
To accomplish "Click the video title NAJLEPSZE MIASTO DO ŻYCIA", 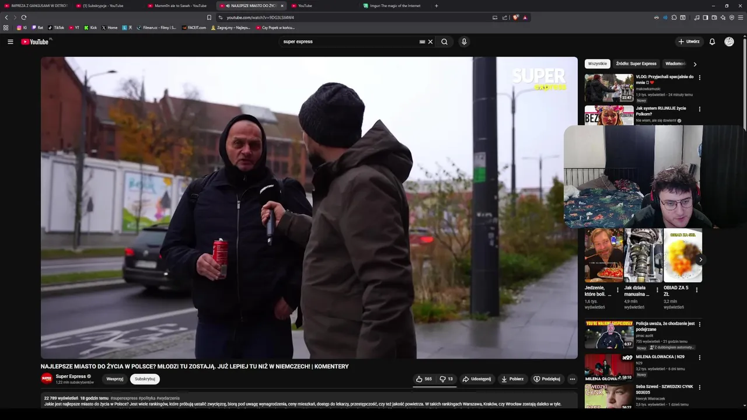I will click(x=194, y=366).
